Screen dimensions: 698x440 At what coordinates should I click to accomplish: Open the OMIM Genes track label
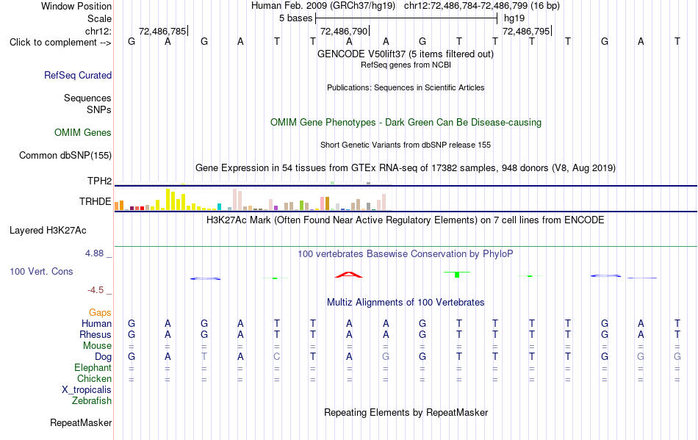pyautogui.click(x=83, y=132)
